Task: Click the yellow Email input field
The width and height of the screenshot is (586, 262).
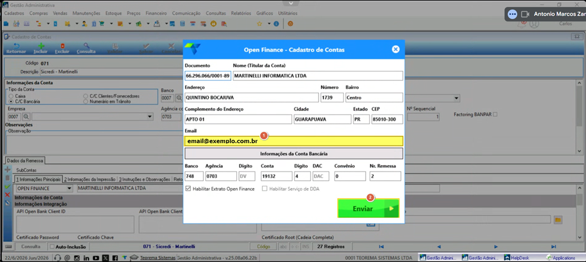Action: coord(294,141)
